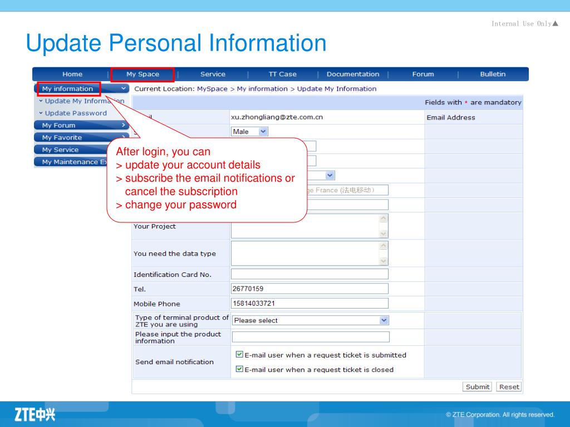The width and height of the screenshot is (570, 427).
Task: Collapse the My information sidebar section
Action: click(82, 88)
